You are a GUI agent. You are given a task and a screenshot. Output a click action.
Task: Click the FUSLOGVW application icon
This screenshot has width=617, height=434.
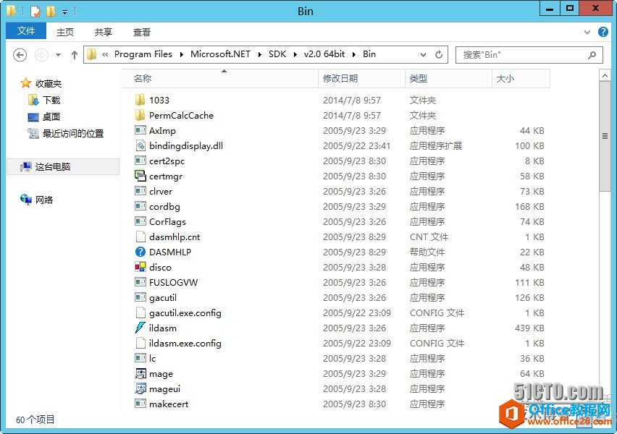coord(140,282)
